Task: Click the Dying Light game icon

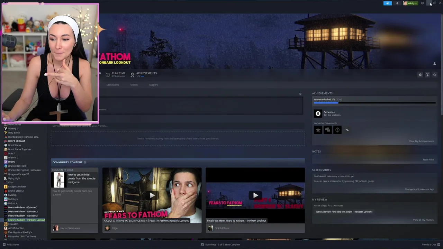Action: click(x=6, y=178)
